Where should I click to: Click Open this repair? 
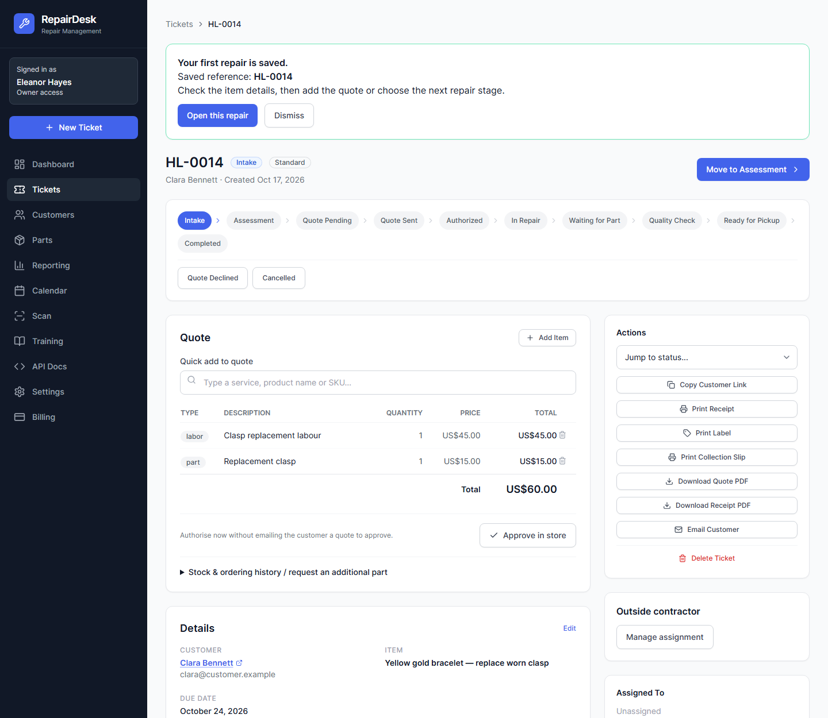point(217,115)
